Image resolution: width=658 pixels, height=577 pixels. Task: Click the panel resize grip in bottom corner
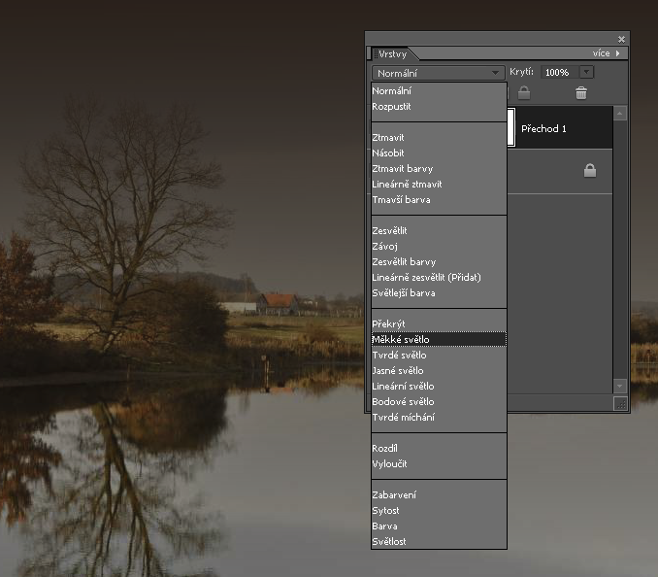point(621,403)
